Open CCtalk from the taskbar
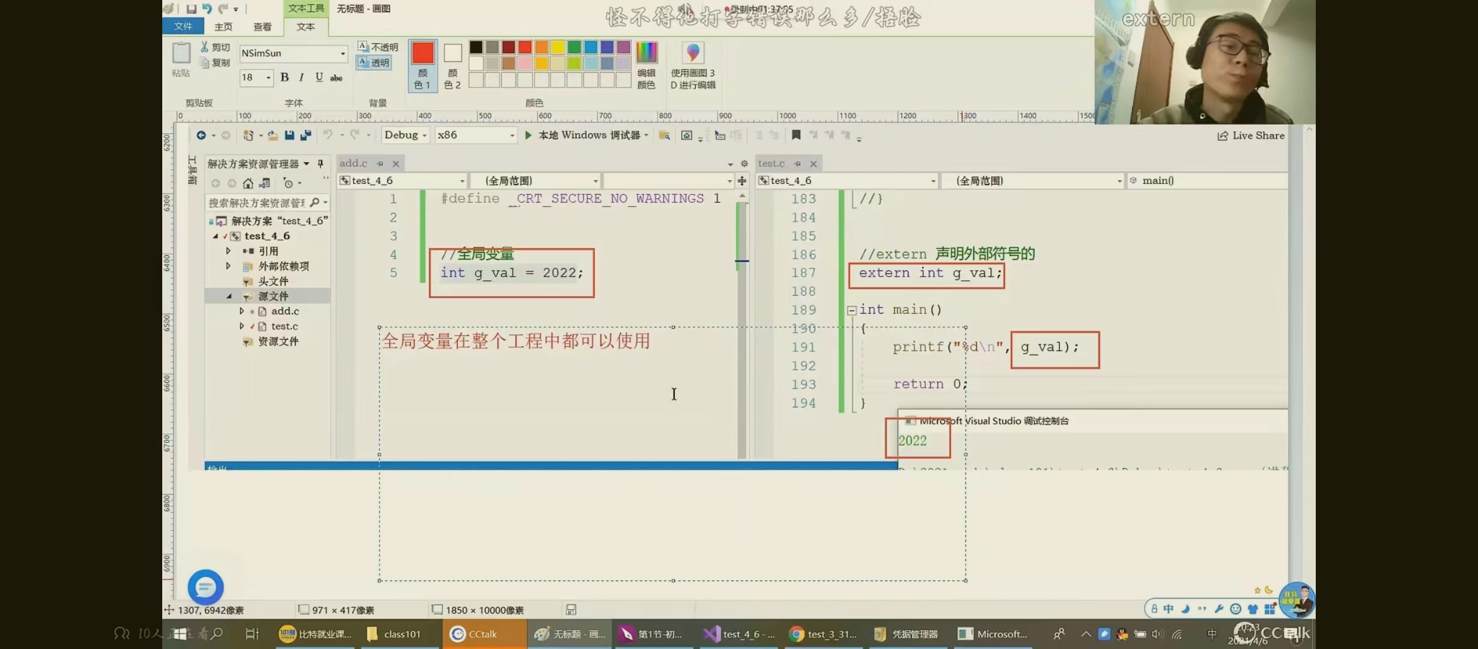Viewport: 1478px width, 649px height. click(474, 634)
